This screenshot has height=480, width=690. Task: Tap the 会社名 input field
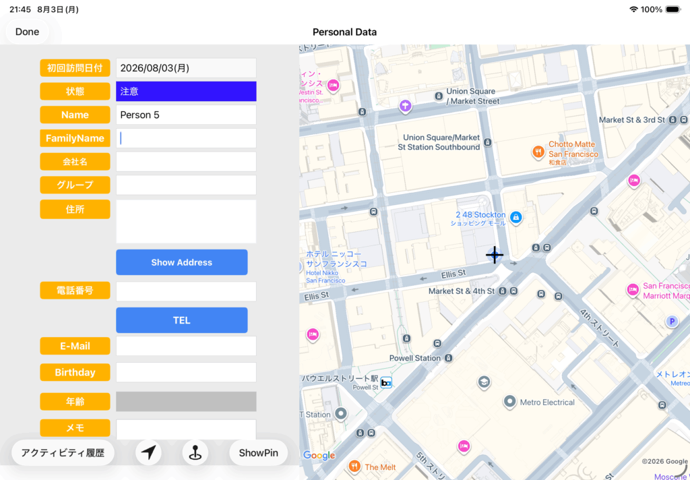pos(186,162)
